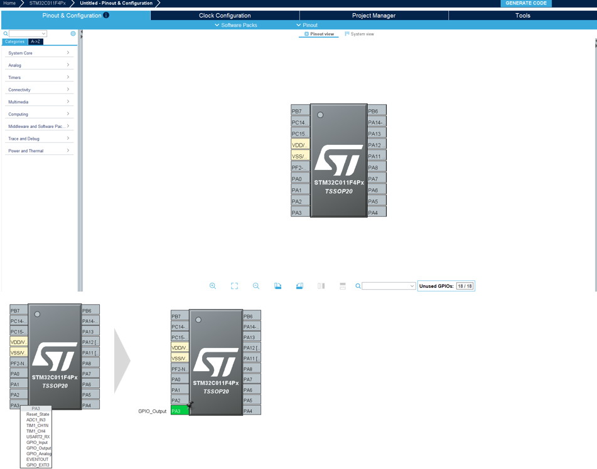Click the Home breadcrumb link
597x469 pixels.
[x=9, y=3]
